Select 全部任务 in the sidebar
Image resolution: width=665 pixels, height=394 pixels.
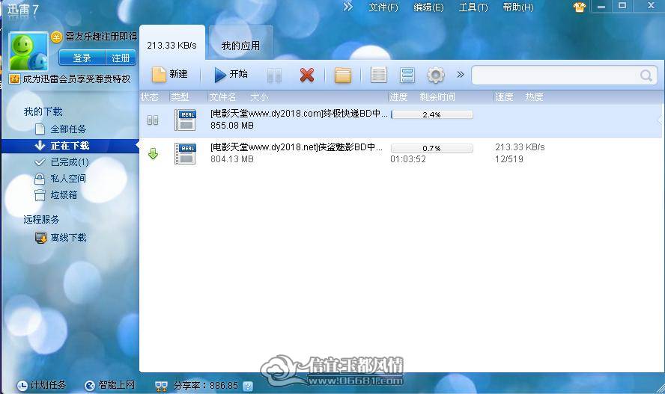pos(68,129)
